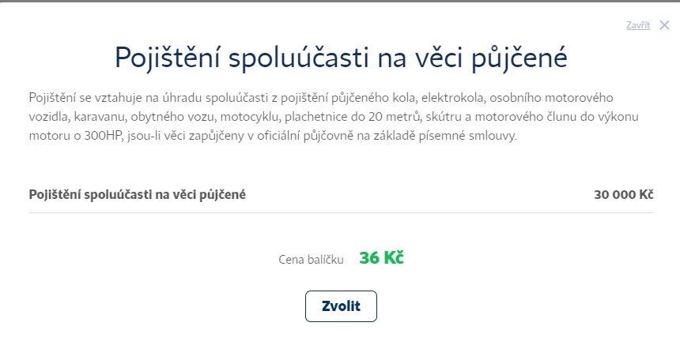Close the dialog with the X icon
680x345 pixels.
(664, 25)
